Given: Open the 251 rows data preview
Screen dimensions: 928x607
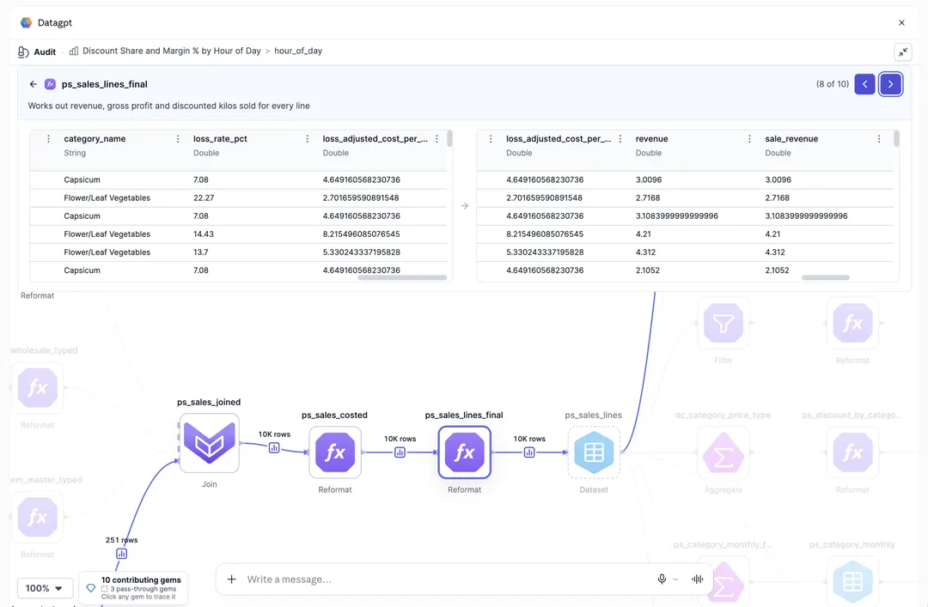Looking at the screenshot, I should (121, 554).
